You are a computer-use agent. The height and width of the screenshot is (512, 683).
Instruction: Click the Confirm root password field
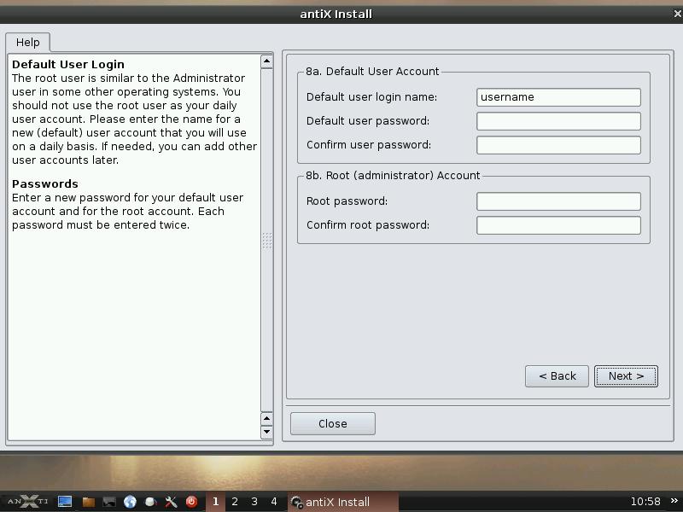point(558,225)
